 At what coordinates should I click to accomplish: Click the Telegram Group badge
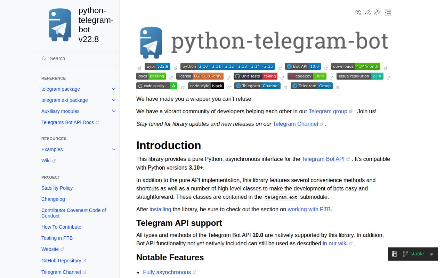point(311,86)
